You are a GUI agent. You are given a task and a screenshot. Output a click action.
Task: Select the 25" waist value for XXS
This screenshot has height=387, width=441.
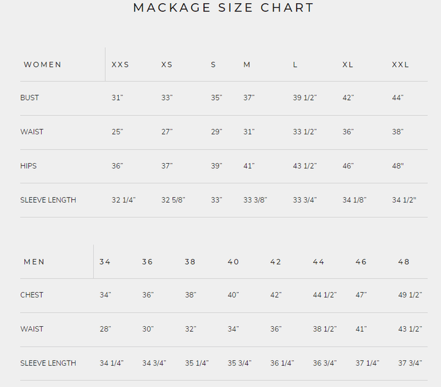click(117, 132)
